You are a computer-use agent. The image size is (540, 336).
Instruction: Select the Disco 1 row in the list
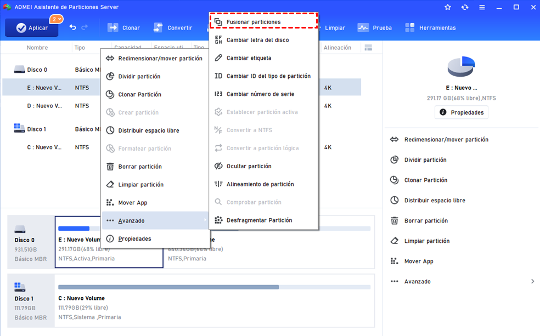point(52,129)
